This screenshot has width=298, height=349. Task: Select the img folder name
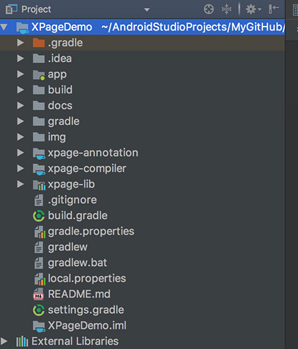coord(57,137)
